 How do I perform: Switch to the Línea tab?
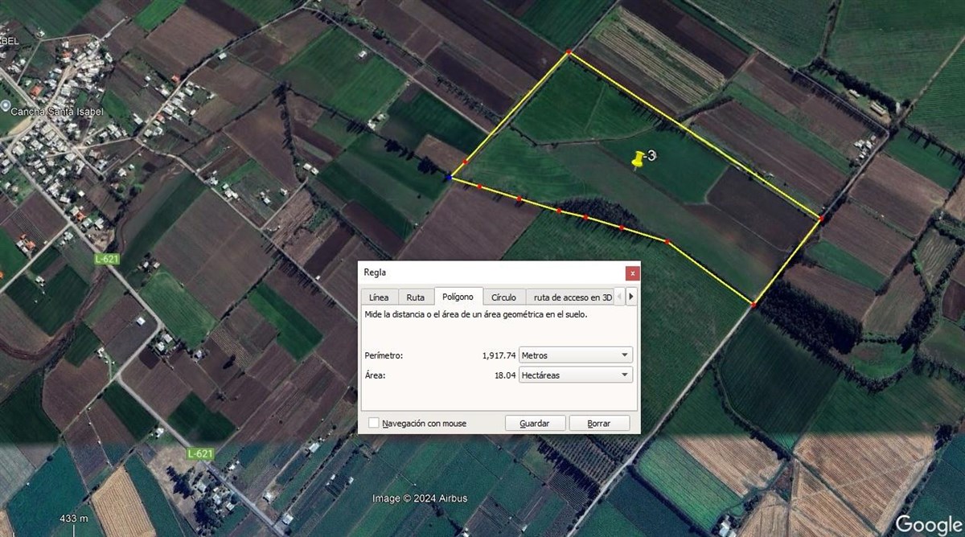coord(379,297)
